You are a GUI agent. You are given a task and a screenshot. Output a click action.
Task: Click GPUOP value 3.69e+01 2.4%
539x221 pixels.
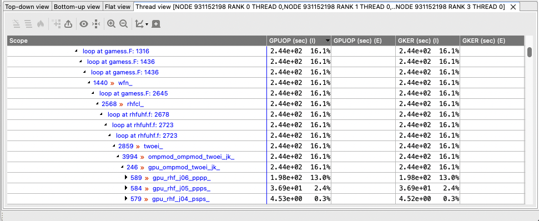[x=300, y=188]
